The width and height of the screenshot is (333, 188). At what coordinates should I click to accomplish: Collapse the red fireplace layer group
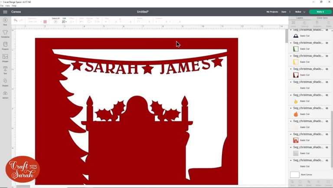[x=291, y=134]
